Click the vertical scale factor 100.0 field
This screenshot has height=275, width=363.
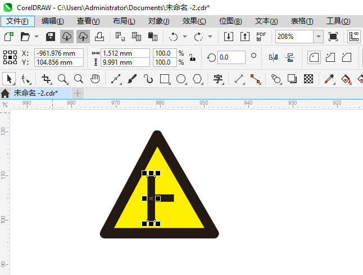point(165,62)
